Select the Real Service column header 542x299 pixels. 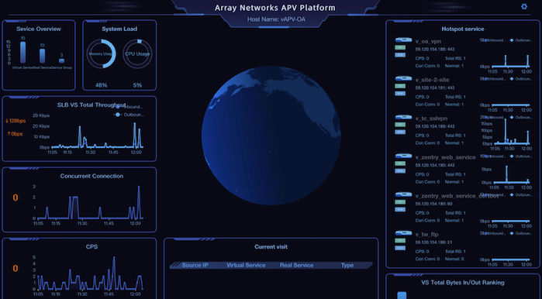coord(296,265)
